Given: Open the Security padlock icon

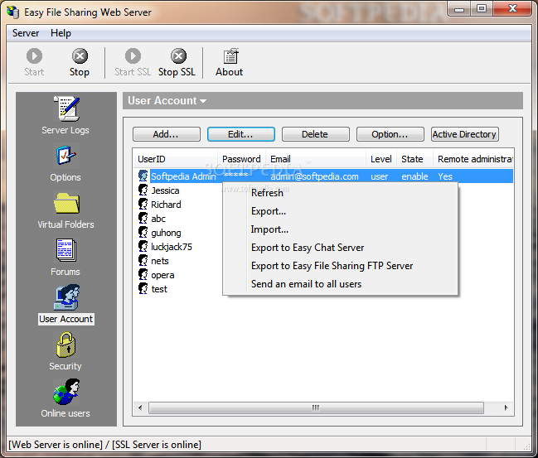Looking at the screenshot, I should [x=65, y=345].
